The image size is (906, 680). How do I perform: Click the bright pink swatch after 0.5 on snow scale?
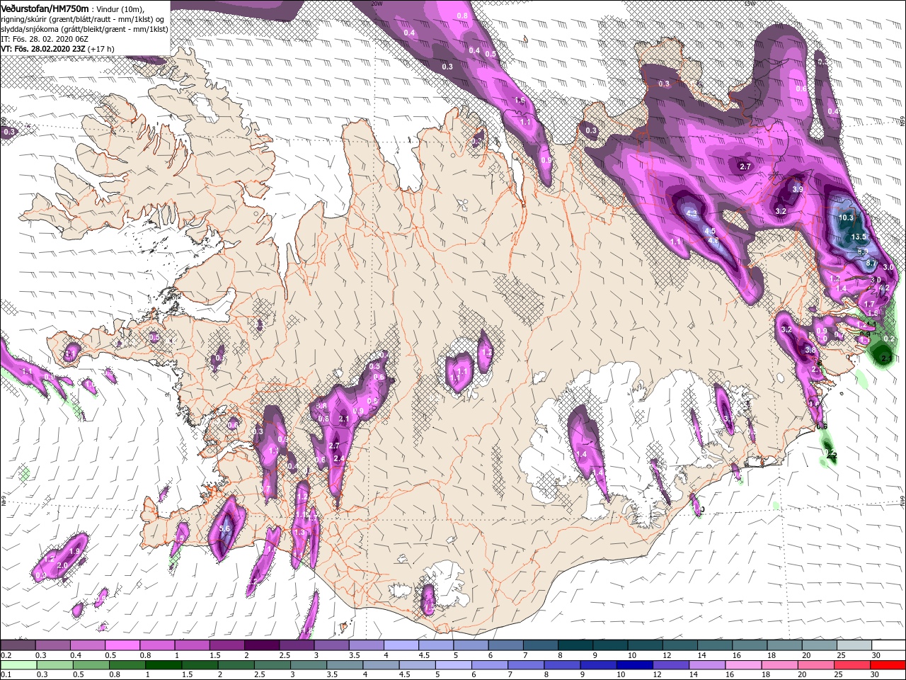pos(122,645)
